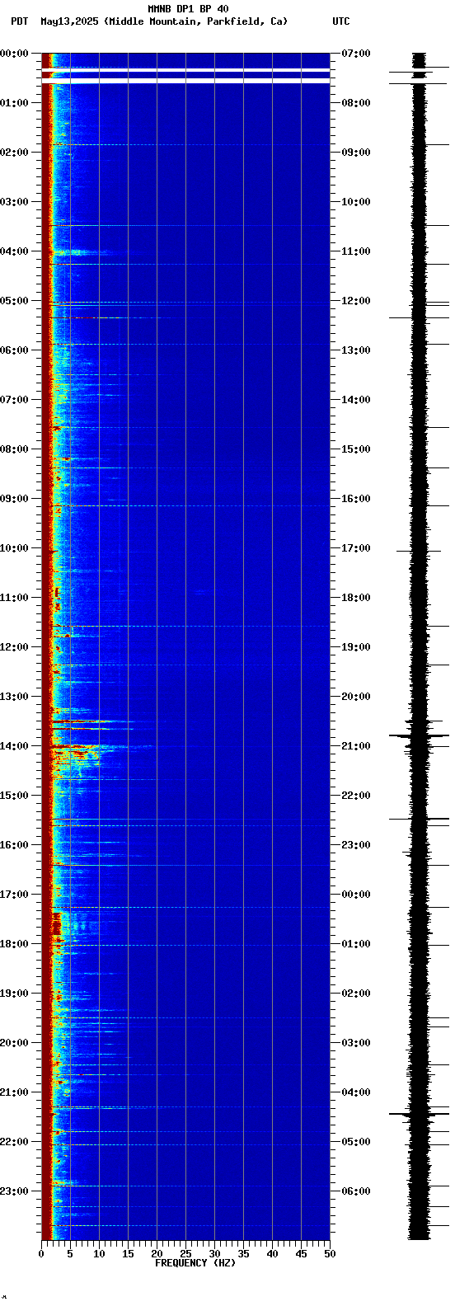Screen dimensions: 455x1306
Task: Click the 'FREQUENCY (HZ)' axis label
Action: click(195, 1263)
